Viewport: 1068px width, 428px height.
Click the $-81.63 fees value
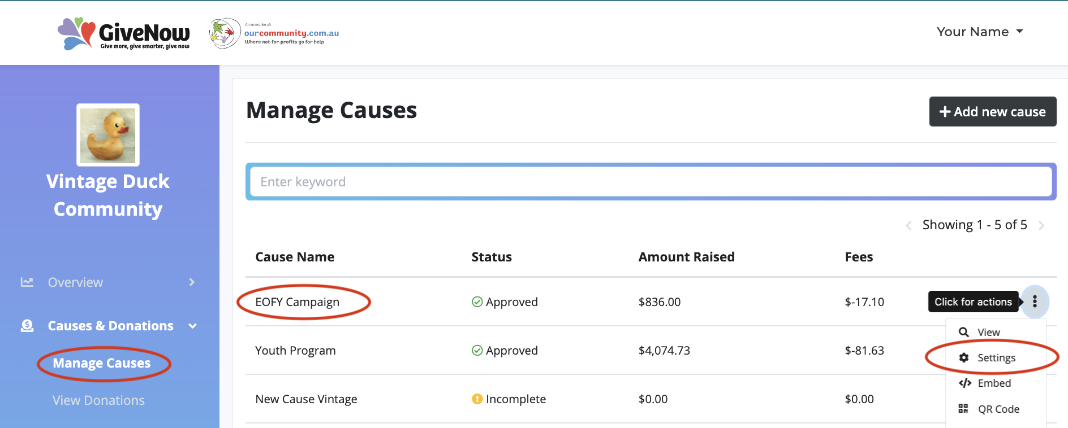[864, 351]
